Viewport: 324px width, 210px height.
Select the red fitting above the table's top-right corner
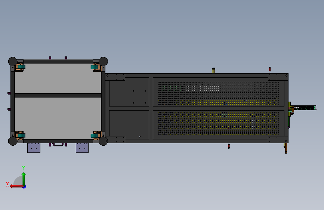[x=270, y=69]
